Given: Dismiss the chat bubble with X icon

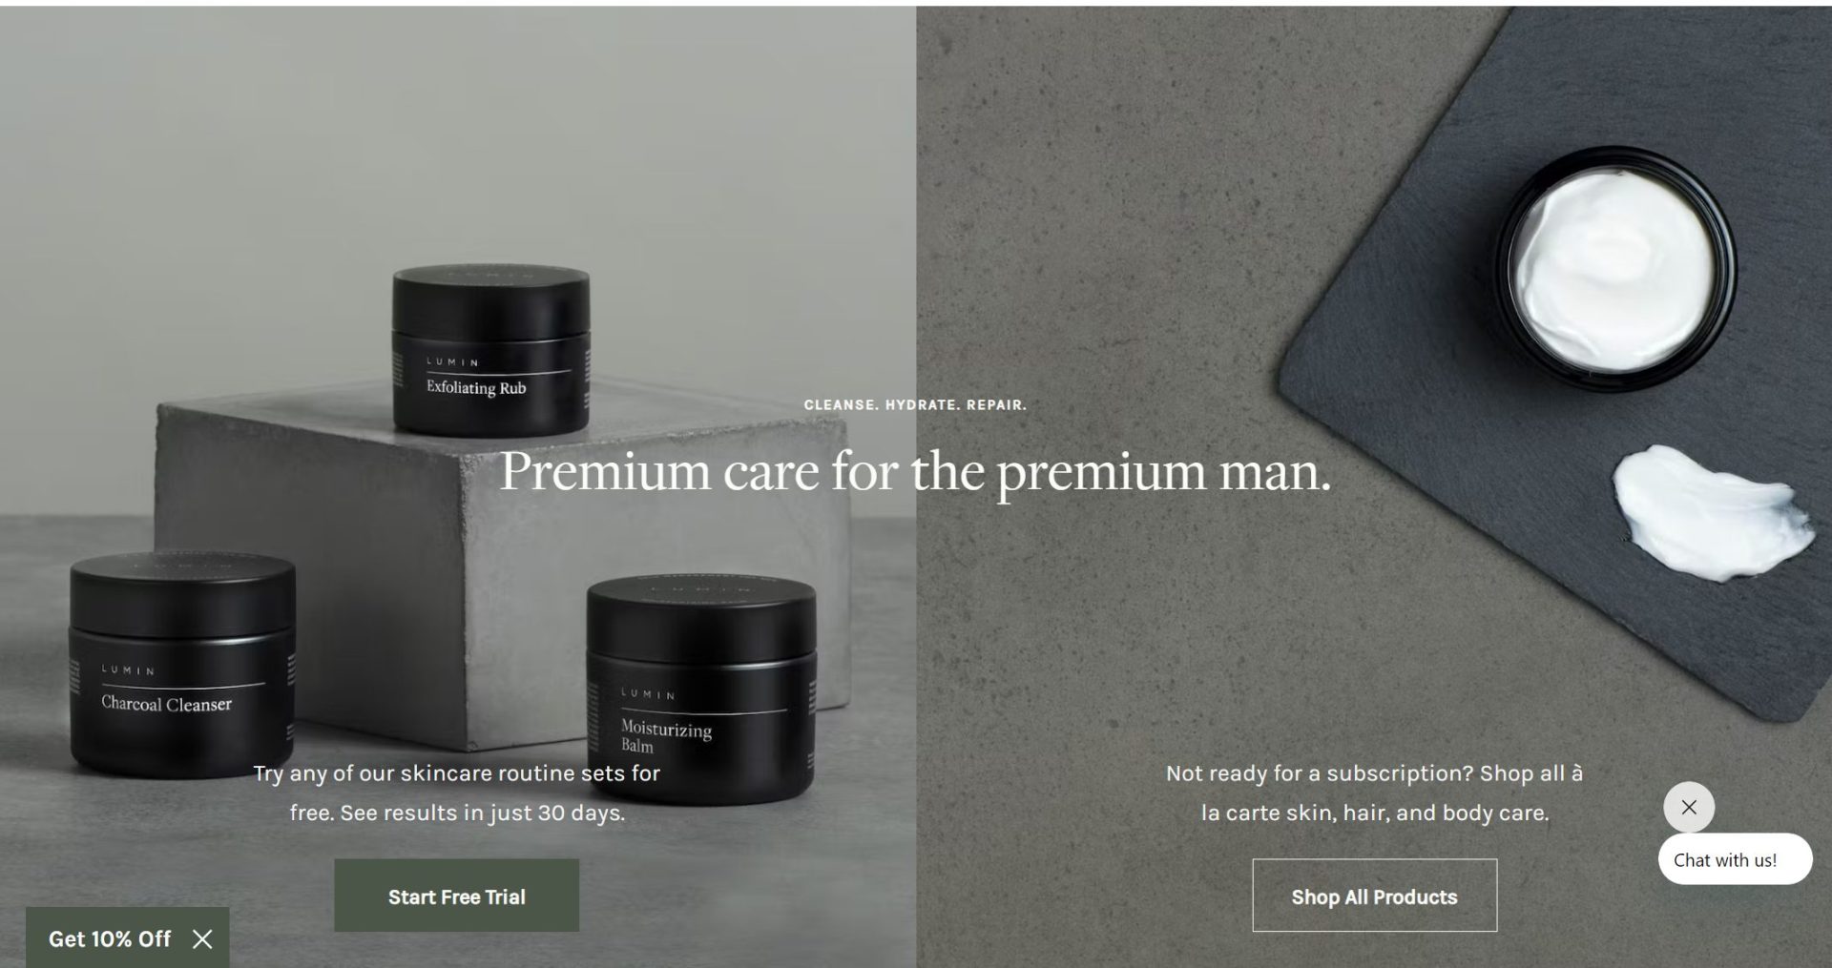Looking at the screenshot, I should [x=1689, y=807].
